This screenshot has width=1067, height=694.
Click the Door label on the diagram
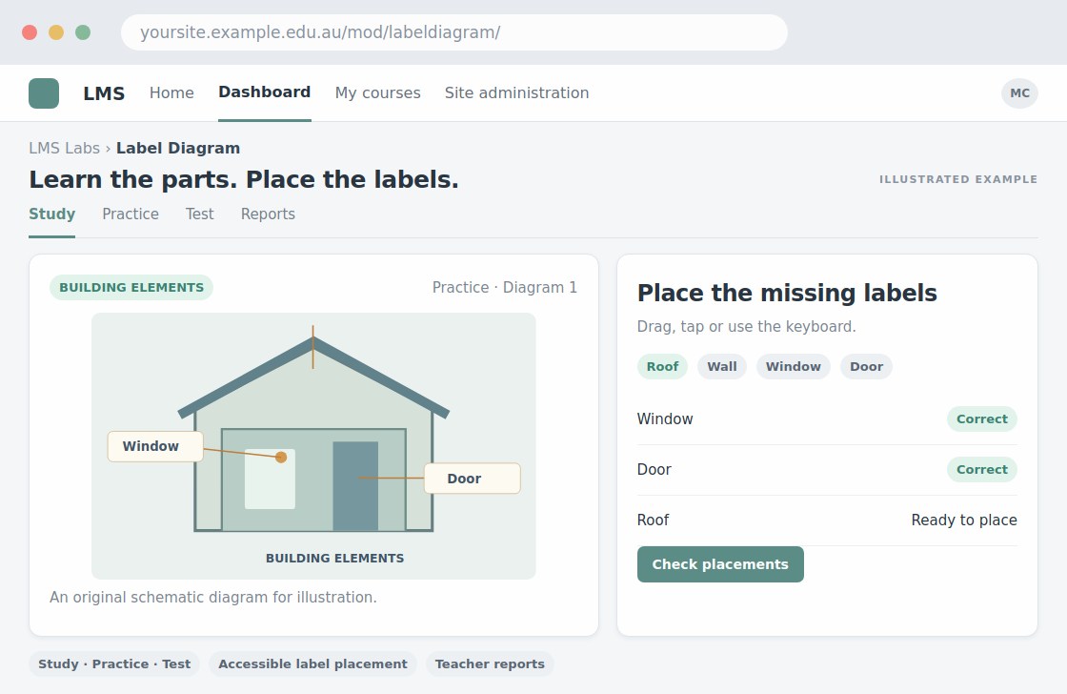point(473,479)
